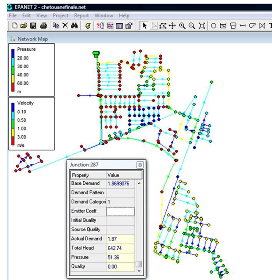Click the down arrow of the property editor scrollbar
Image resolution: width=272 pixels, height=280 pixels.
[139, 271]
